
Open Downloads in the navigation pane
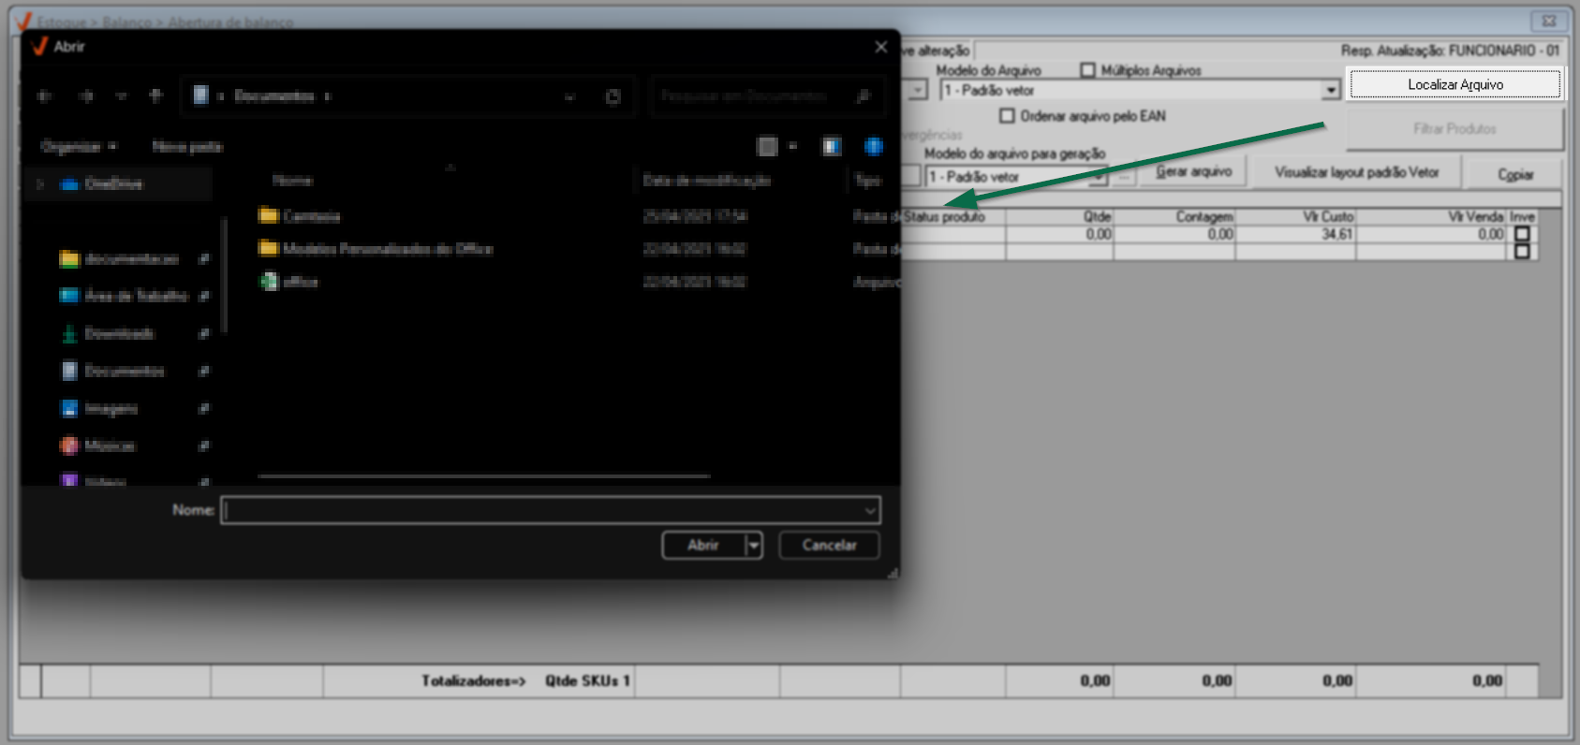[119, 333]
